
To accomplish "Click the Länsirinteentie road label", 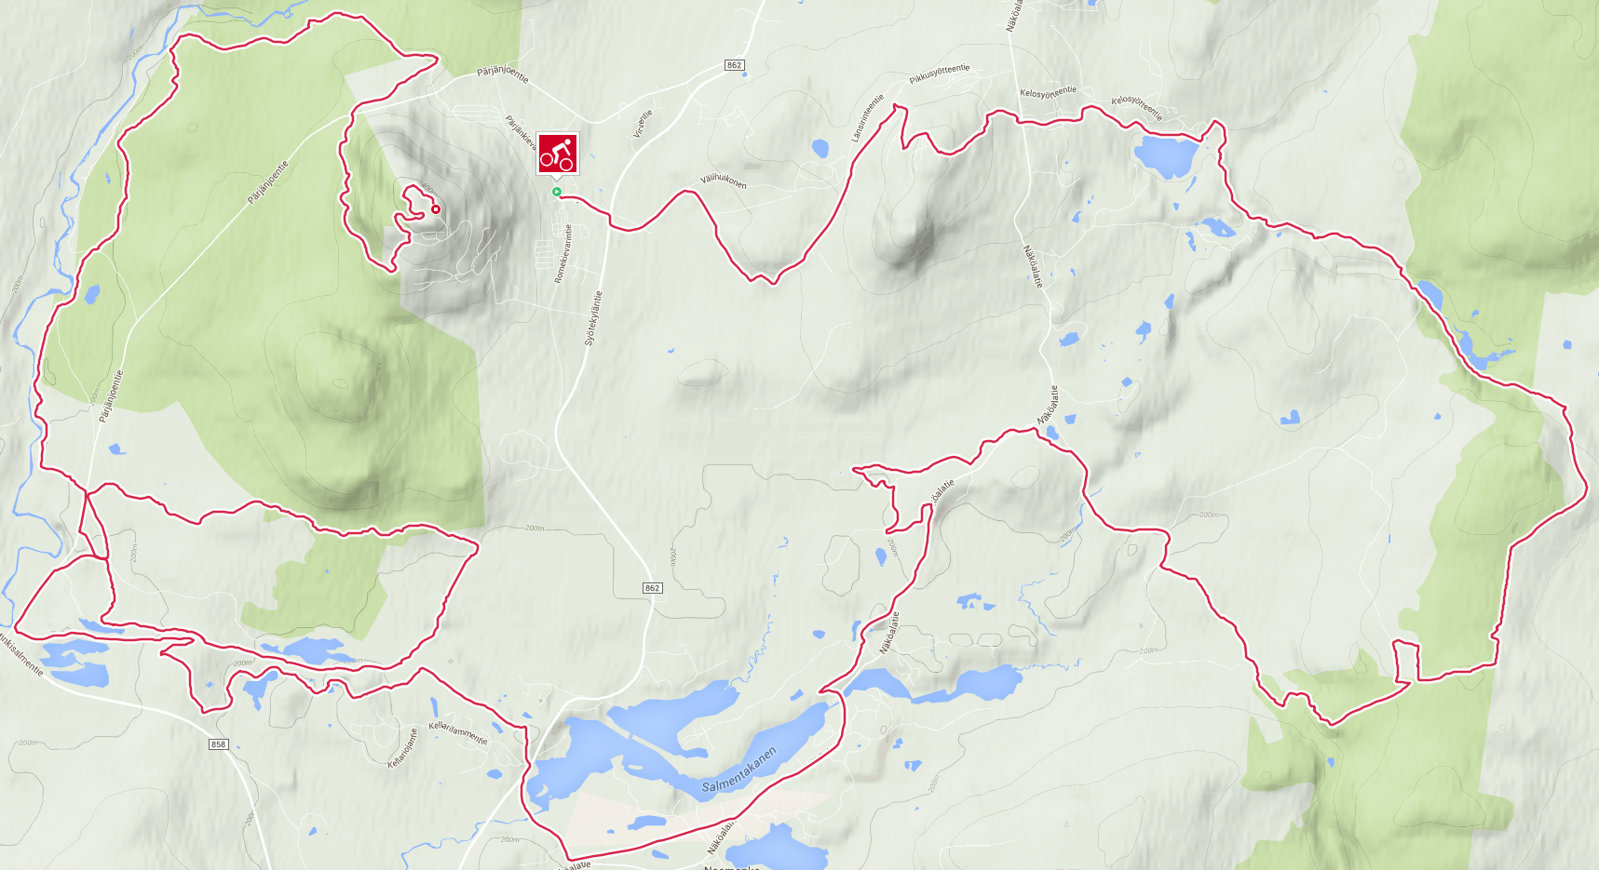I will coord(867,117).
